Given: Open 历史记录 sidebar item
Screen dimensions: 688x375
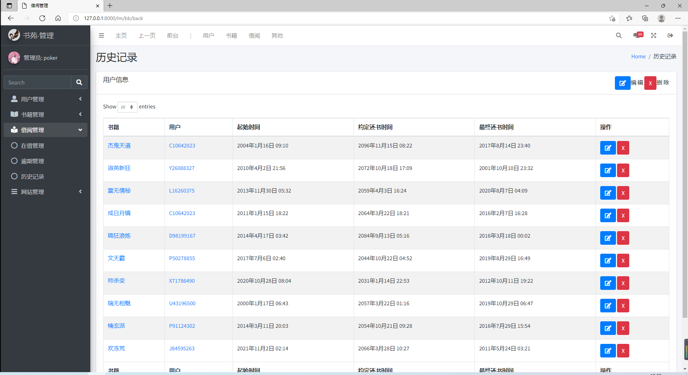Looking at the screenshot, I should (x=46, y=176).
